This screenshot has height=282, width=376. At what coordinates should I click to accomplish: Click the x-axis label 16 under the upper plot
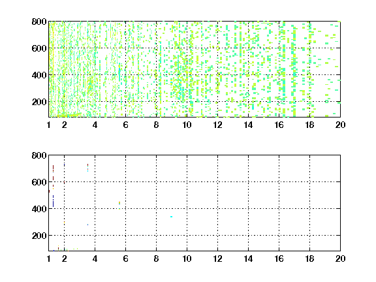[x=279, y=125]
